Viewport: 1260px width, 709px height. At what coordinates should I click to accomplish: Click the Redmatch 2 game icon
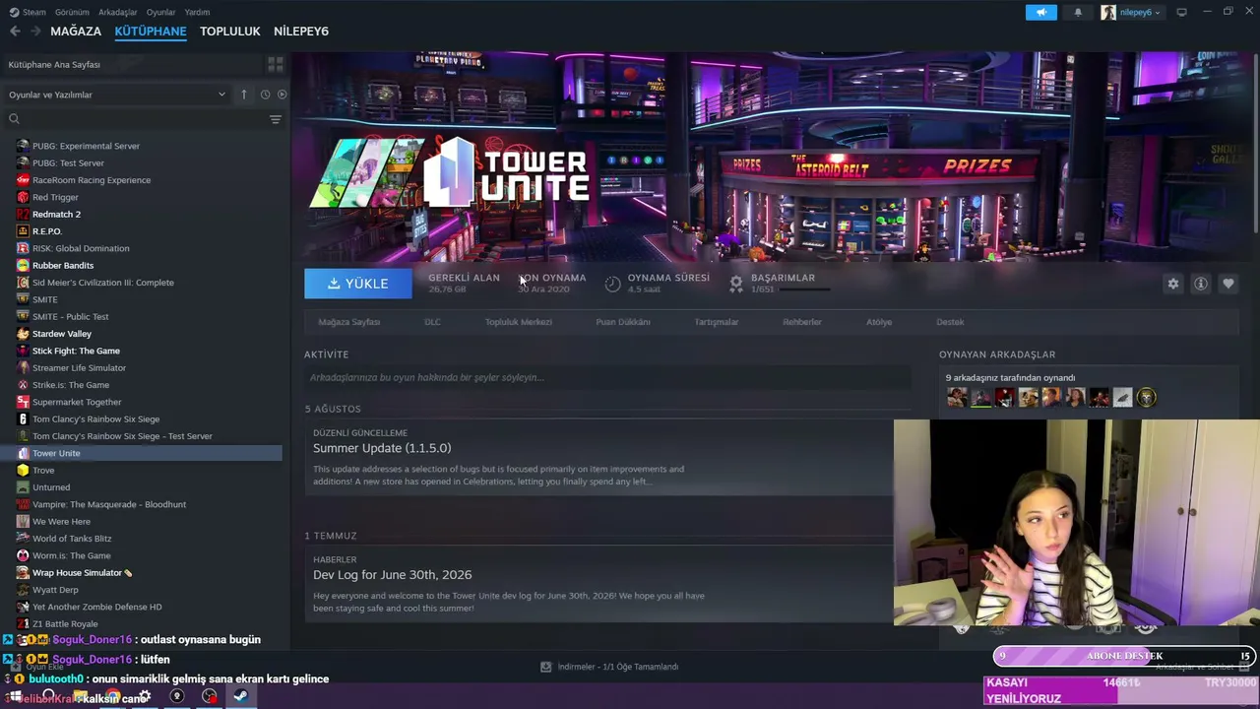(x=23, y=214)
